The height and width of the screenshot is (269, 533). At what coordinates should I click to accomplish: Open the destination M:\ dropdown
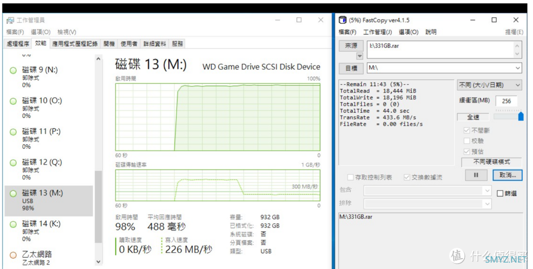pyautogui.click(x=517, y=68)
